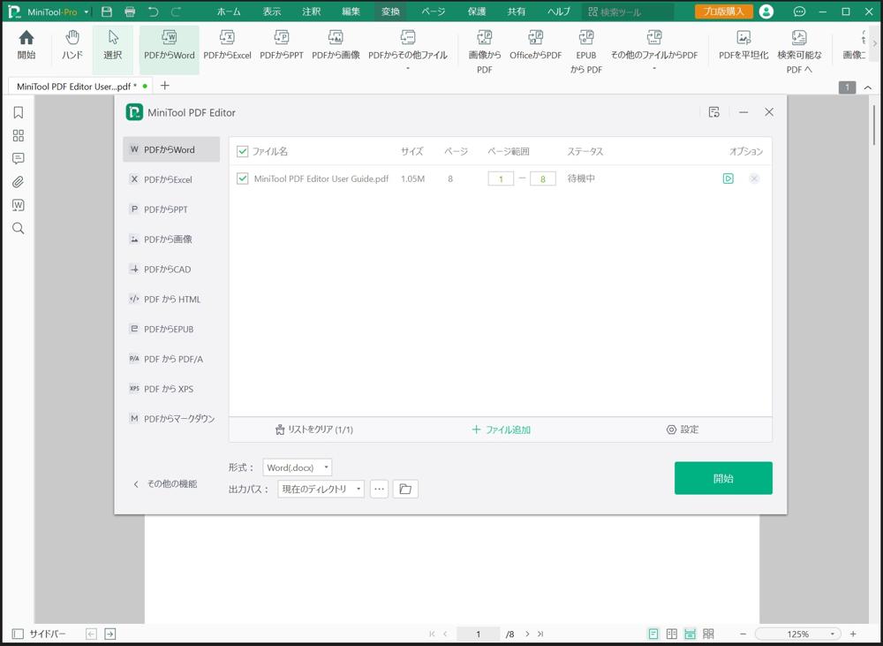This screenshot has height=646, width=883.
Task: Open the 保護 menu tab
Action: 477,11
